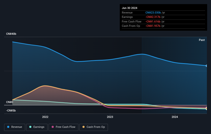Click the teal Earnings legend dot

click(x=30, y=127)
